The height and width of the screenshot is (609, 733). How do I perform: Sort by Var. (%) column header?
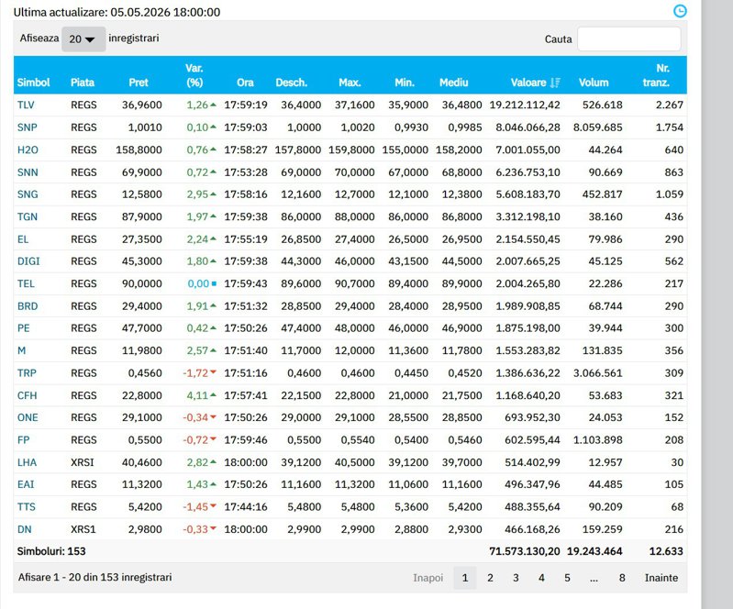[194, 75]
